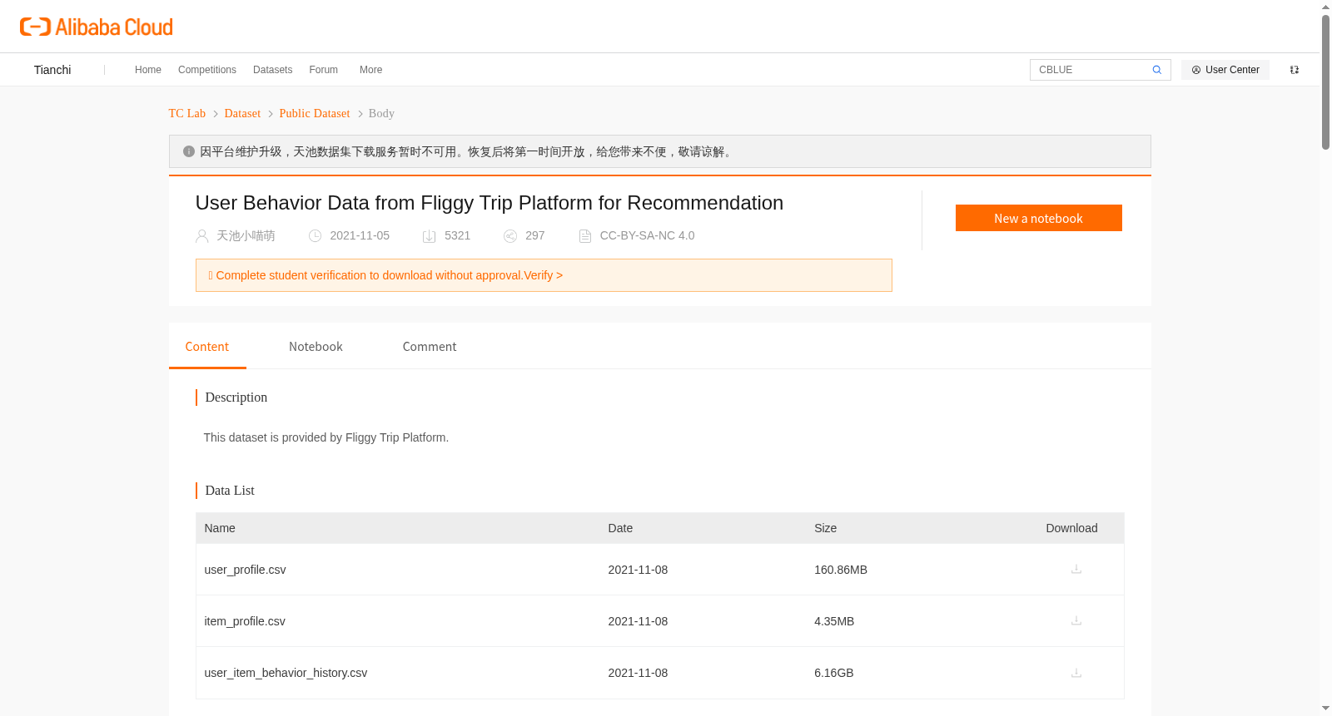Click the 160.86MB size cell

tap(841, 570)
